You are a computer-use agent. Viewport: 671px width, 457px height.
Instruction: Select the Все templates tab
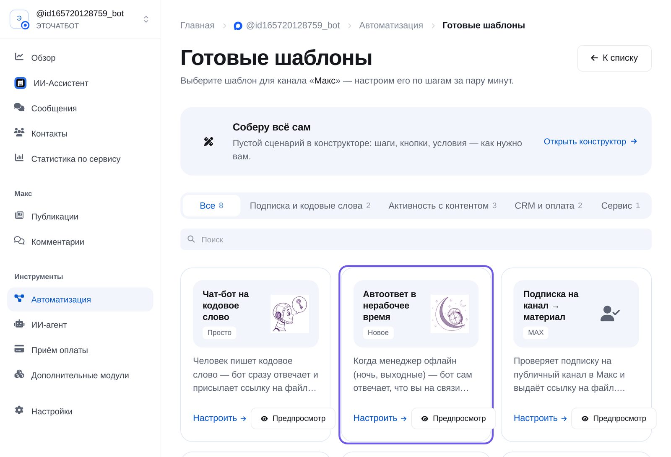coord(211,205)
